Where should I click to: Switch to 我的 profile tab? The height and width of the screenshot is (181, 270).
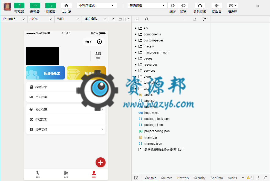point(94,174)
